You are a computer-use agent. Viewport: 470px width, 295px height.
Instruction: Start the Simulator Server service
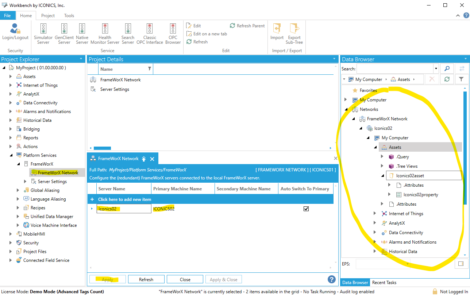(x=43, y=34)
